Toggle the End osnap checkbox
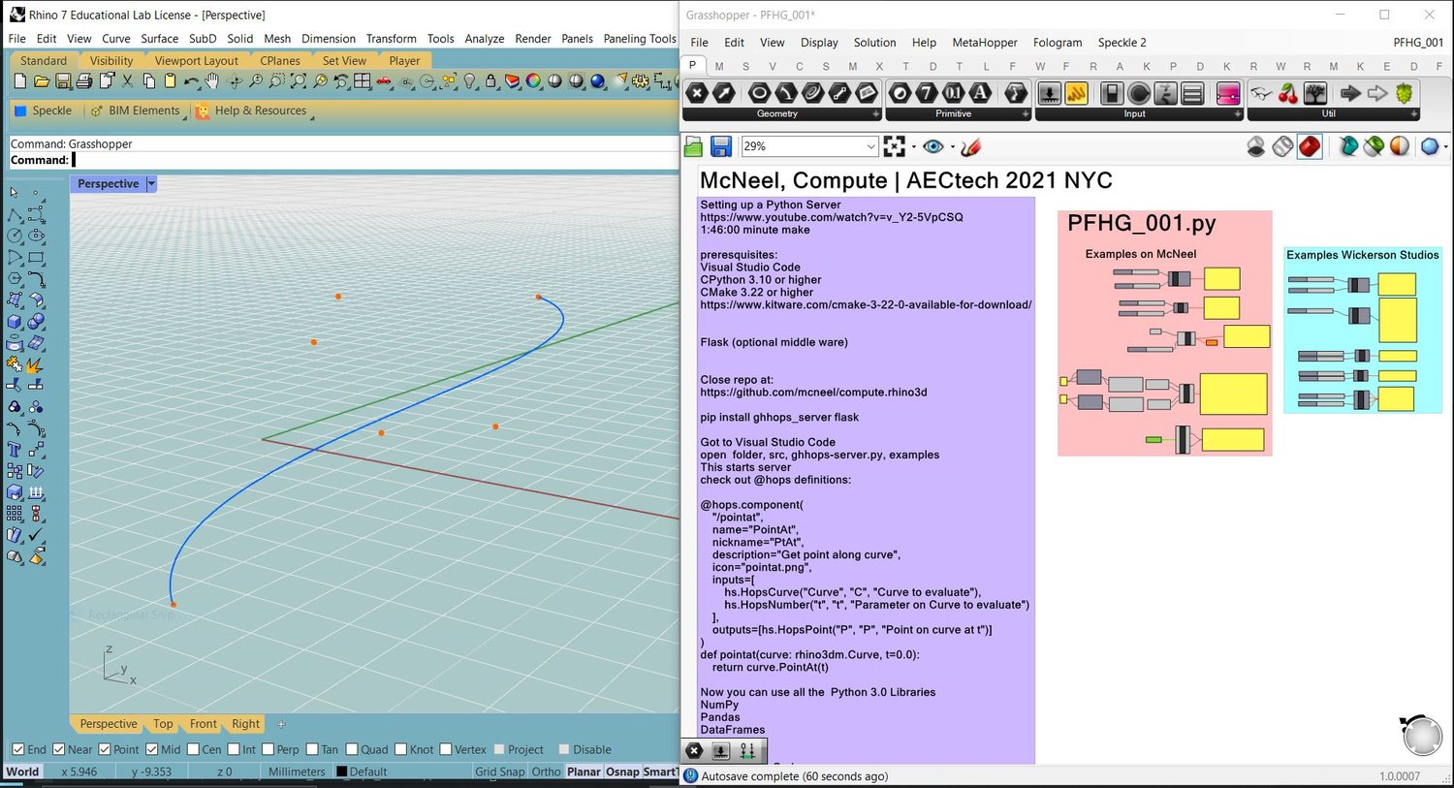 click(x=17, y=749)
